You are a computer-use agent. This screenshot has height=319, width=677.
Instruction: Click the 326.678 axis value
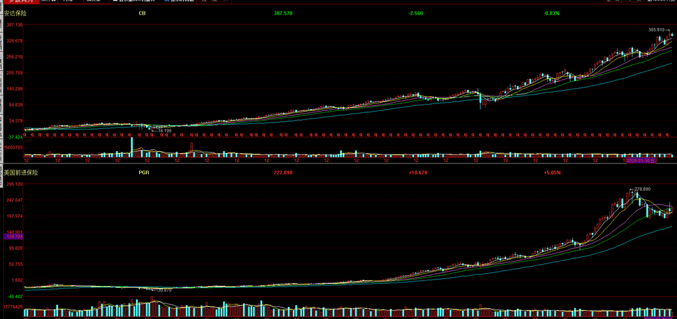point(14,41)
